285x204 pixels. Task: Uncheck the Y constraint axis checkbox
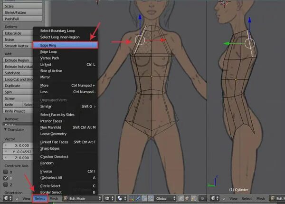point(6,178)
